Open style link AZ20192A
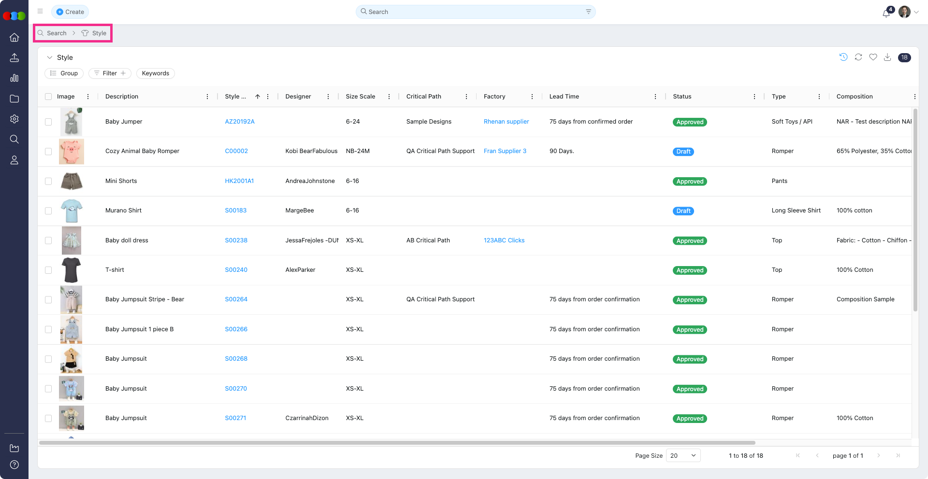Viewport: 928px width, 479px height. (x=240, y=122)
